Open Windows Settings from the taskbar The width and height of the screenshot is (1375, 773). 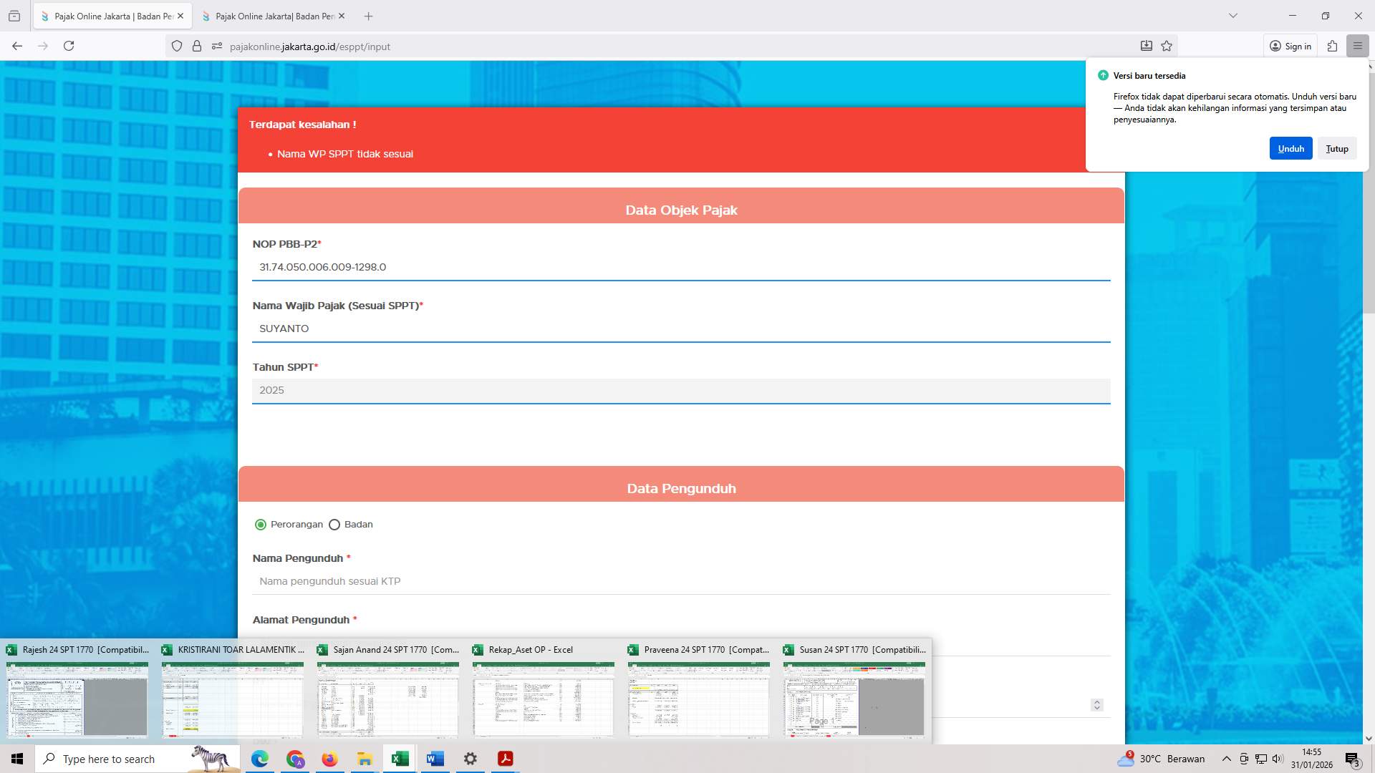470,758
